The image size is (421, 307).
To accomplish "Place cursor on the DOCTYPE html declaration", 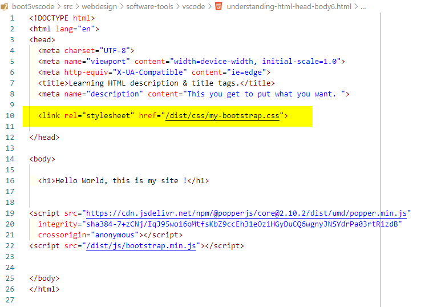I will click(62, 18).
